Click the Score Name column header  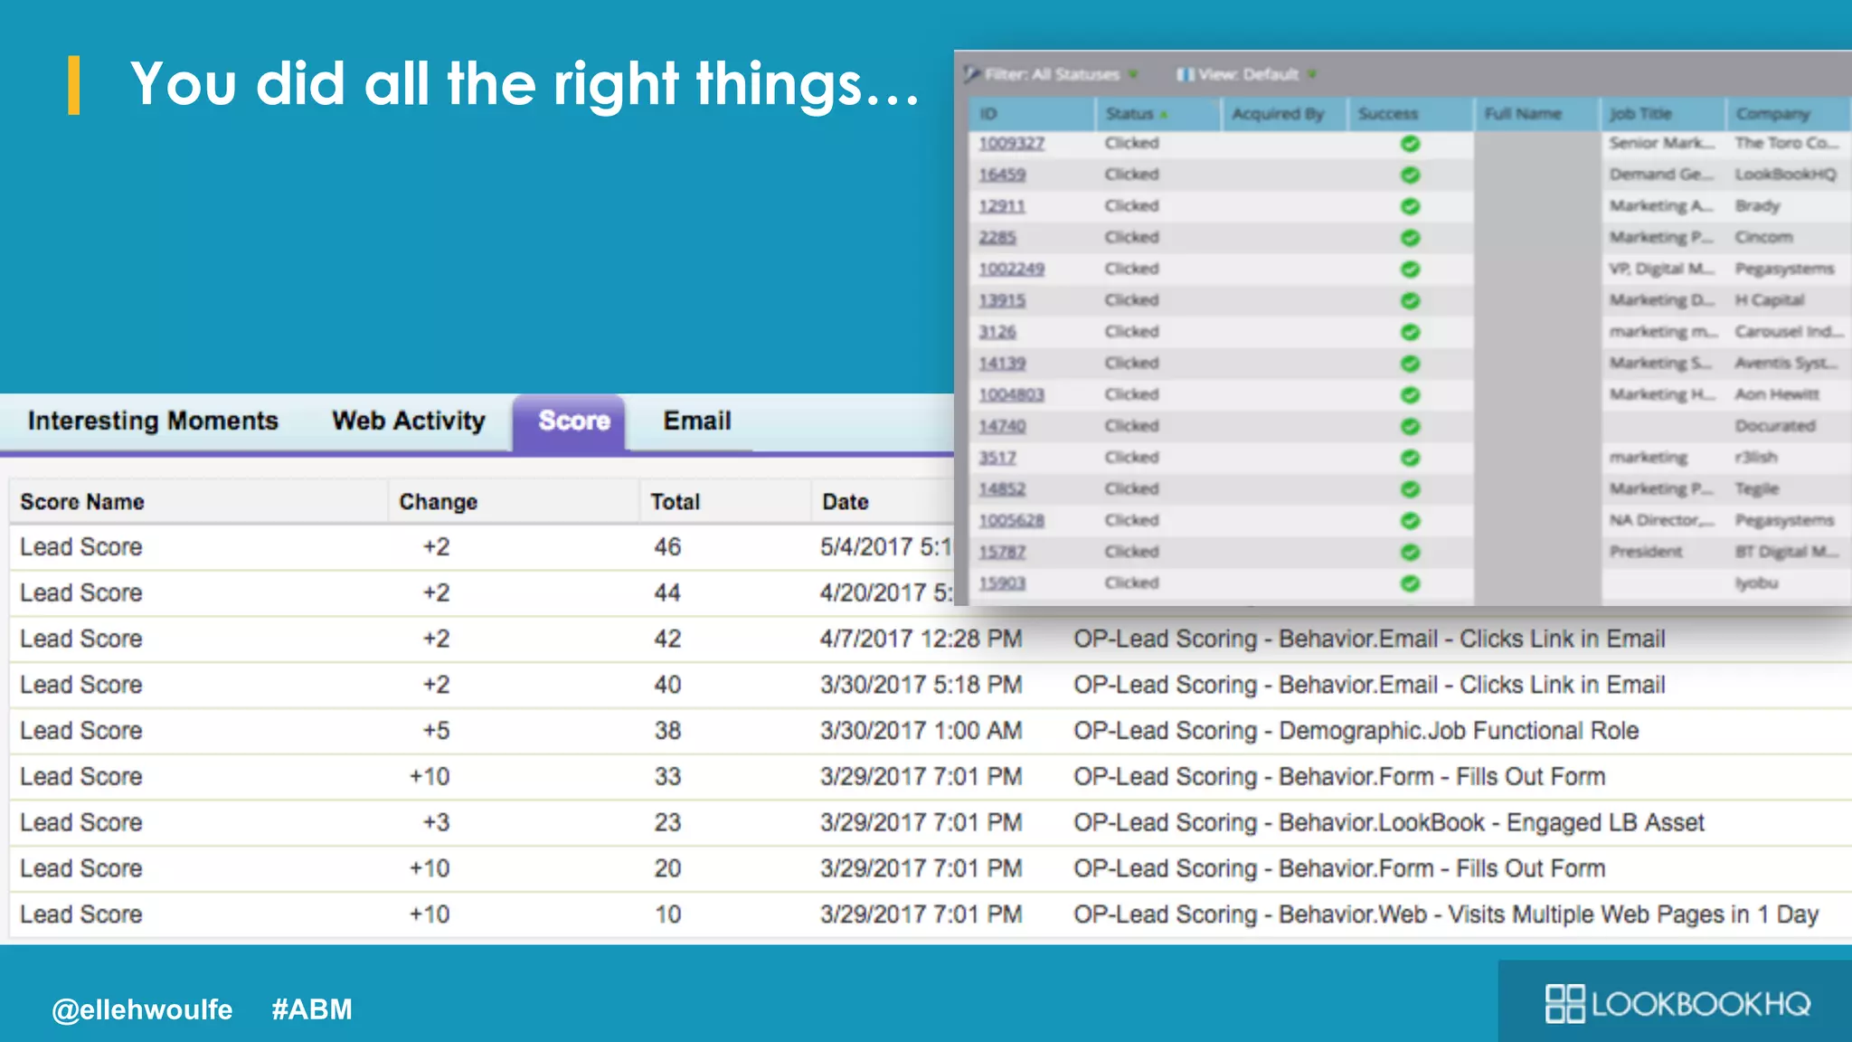199,502
